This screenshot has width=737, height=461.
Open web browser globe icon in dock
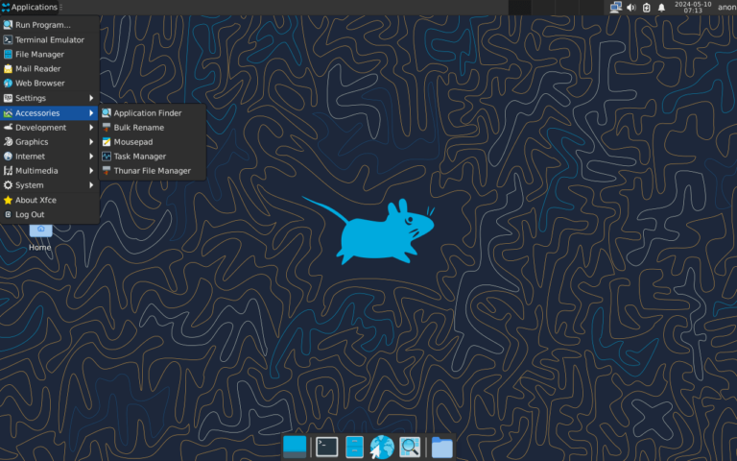(382, 447)
